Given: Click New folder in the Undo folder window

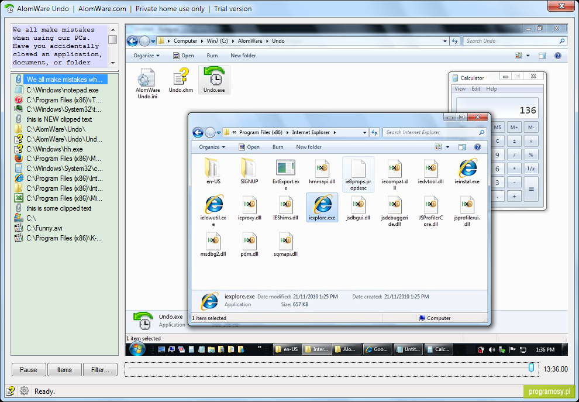Looking at the screenshot, I should point(243,56).
